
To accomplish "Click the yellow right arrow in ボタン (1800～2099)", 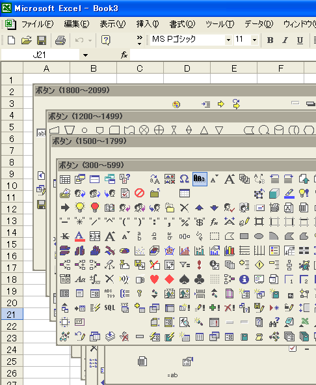I will (x=221, y=104).
